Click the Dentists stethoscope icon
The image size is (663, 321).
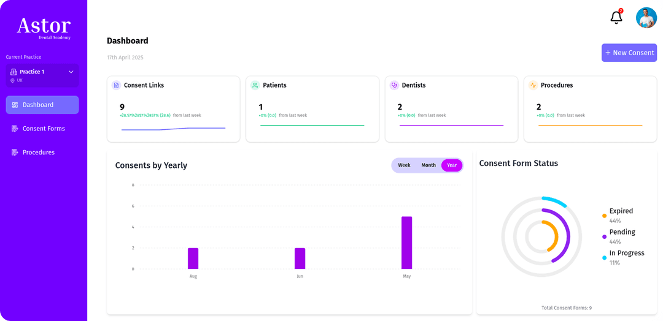394,85
